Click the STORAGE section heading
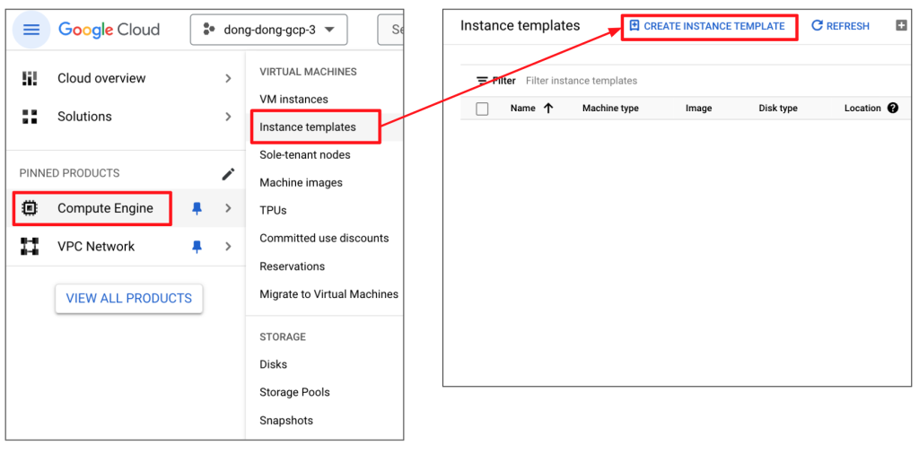This screenshot has height=454, width=919. pos(283,336)
